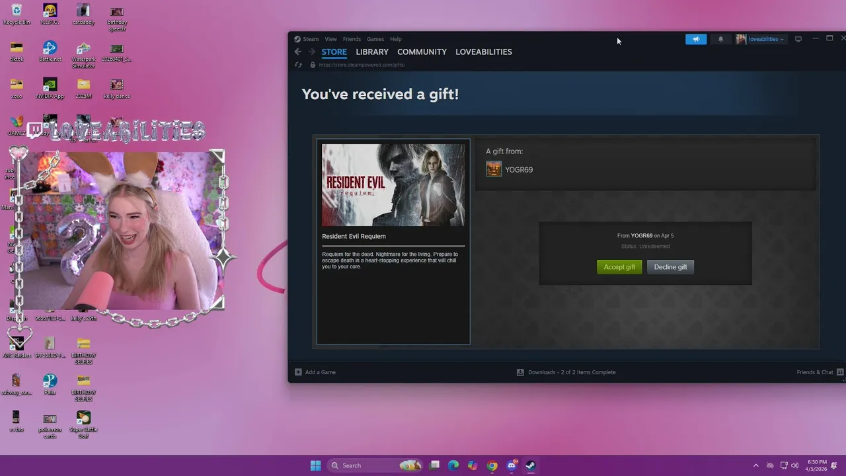Click the Steam taskbar icon
The image size is (846, 476).
(x=530, y=465)
